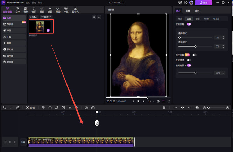Screen dimensions: 233x152
Task: Start voiceover with microphone icon
Action: tap(164, 108)
